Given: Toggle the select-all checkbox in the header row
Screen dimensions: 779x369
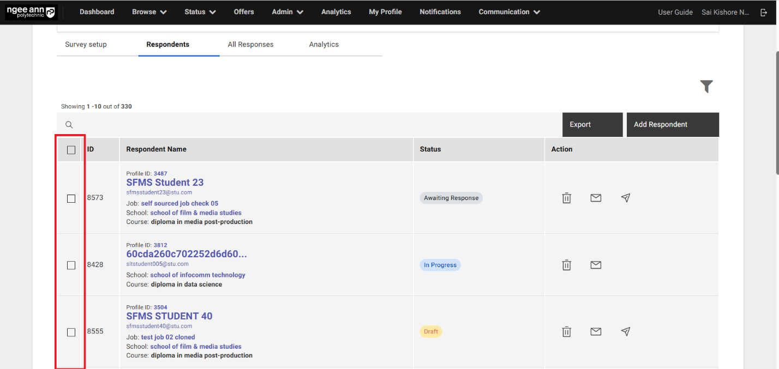Looking at the screenshot, I should [70, 149].
